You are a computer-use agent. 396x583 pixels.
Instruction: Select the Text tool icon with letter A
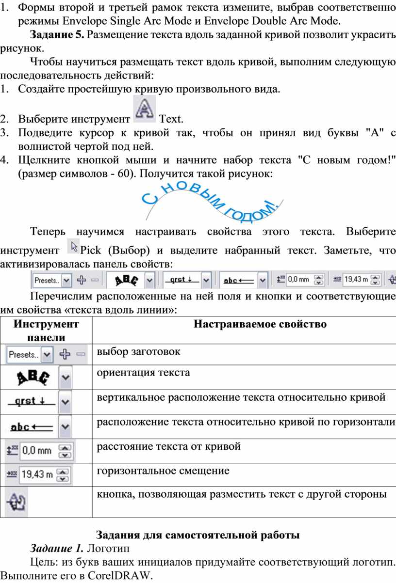pos(144,110)
